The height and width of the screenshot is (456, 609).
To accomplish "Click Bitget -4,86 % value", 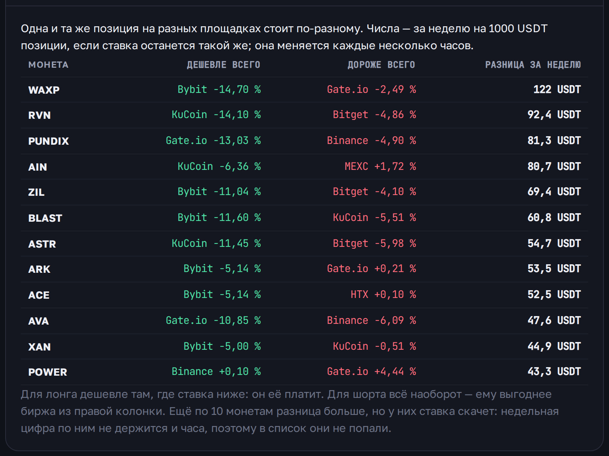I will point(375,115).
